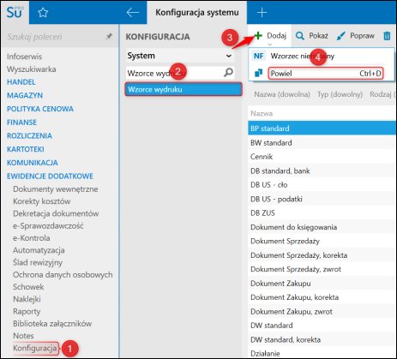This screenshot has height=359, width=397.
Task: Open the Typ (dowolny) filter
Action: pyautogui.click(x=340, y=94)
